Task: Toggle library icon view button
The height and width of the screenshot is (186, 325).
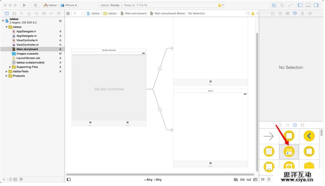Action: coord(262,180)
